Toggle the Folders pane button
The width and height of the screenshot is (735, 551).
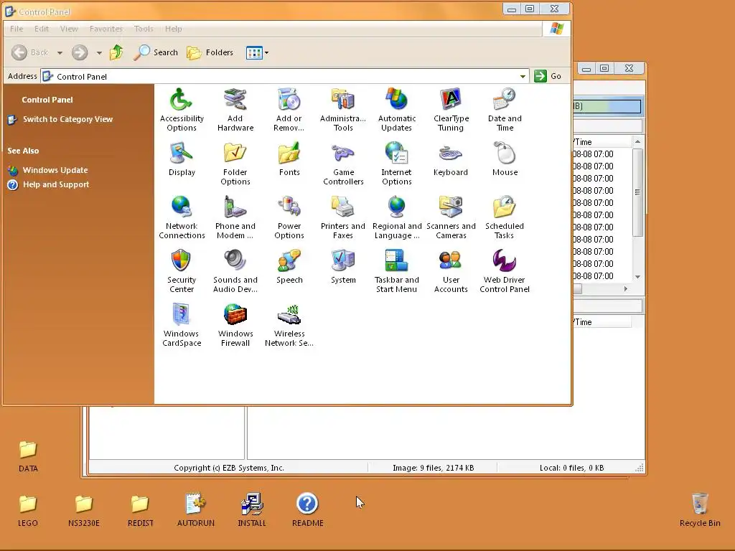[x=210, y=52]
